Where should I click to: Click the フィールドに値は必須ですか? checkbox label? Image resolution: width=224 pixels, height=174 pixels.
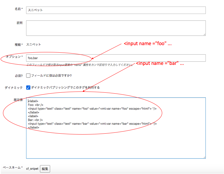(x=51, y=76)
